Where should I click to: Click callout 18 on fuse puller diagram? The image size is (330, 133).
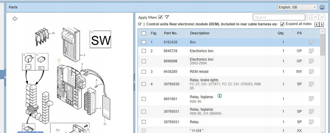(53, 33)
